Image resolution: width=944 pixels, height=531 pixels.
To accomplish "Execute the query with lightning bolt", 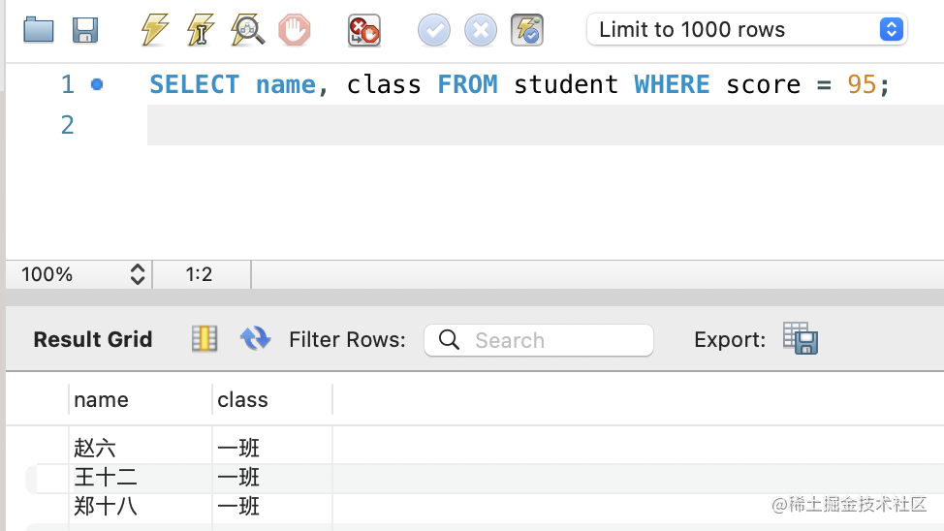I will tap(154, 30).
